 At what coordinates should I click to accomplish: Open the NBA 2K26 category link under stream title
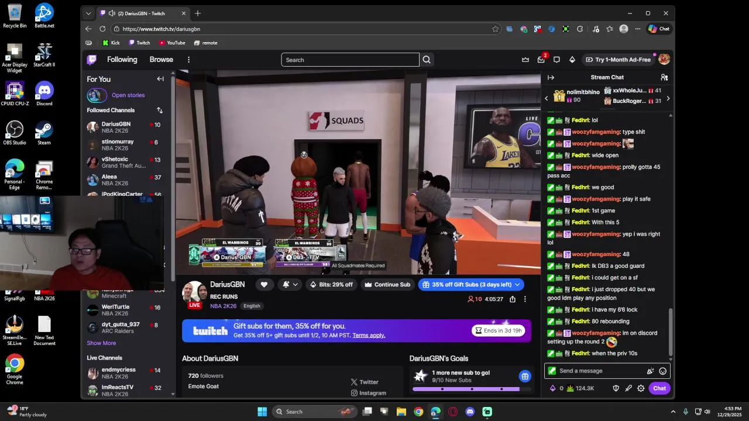click(x=223, y=306)
